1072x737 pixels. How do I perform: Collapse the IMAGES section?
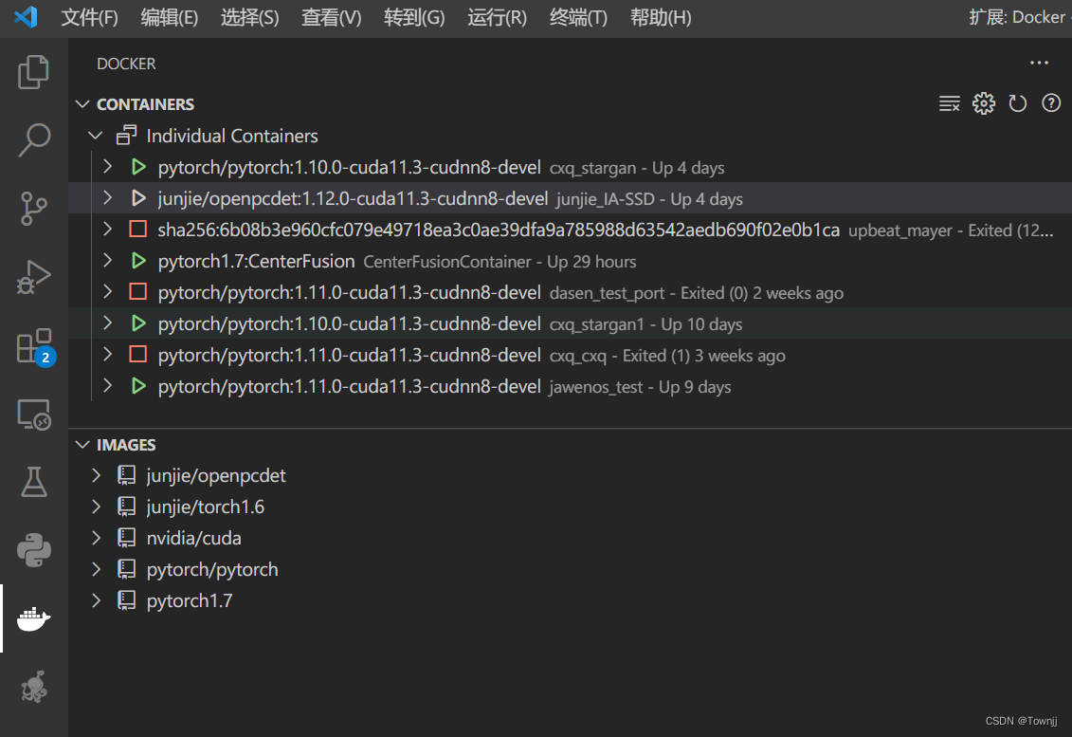tap(82, 444)
